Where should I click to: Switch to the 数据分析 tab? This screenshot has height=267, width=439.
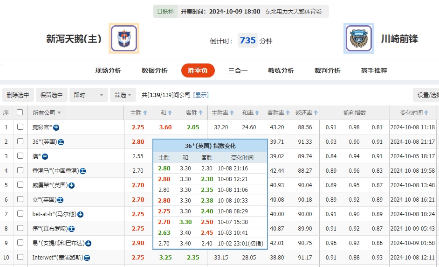[154, 70]
